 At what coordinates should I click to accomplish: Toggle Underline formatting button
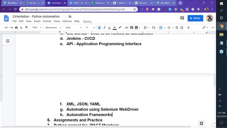pyautogui.click(x=109, y=28)
